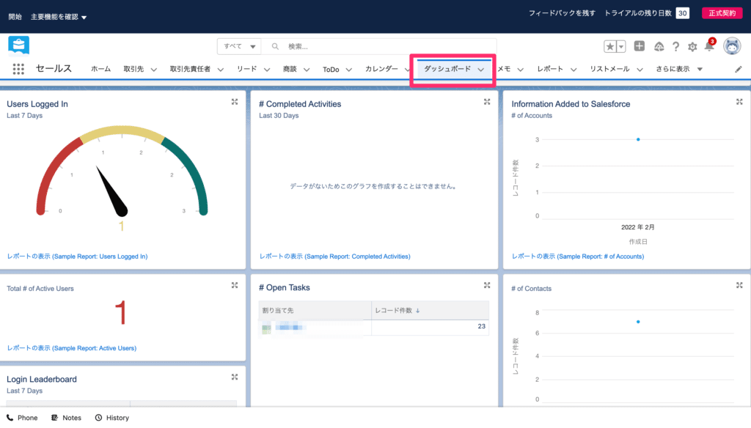Open the user profile avatar

tap(732, 46)
